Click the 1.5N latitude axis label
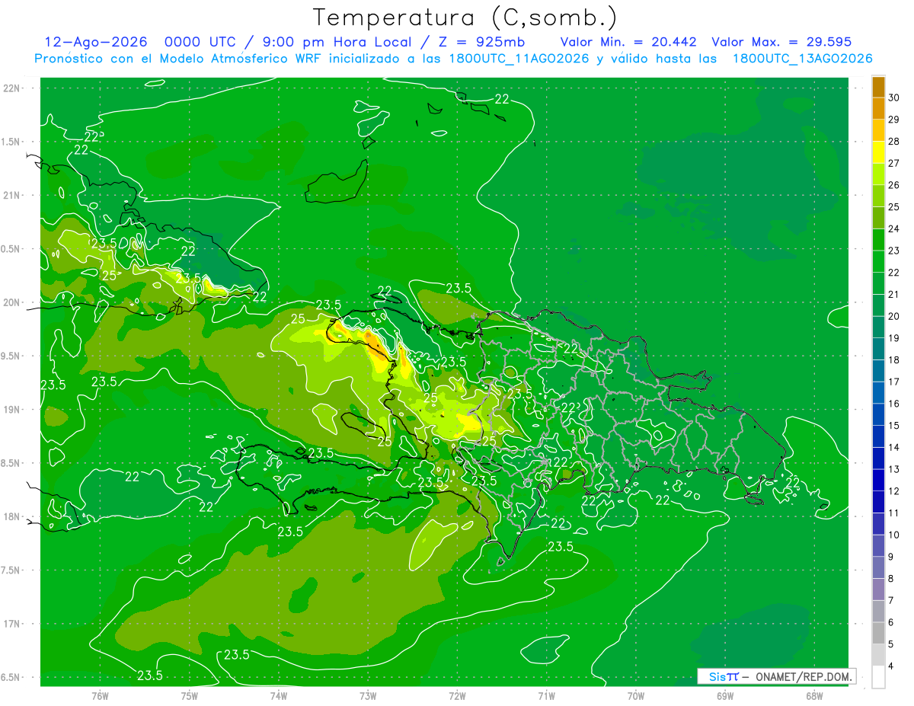The height and width of the screenshot is (706, 914). point(11,142)
